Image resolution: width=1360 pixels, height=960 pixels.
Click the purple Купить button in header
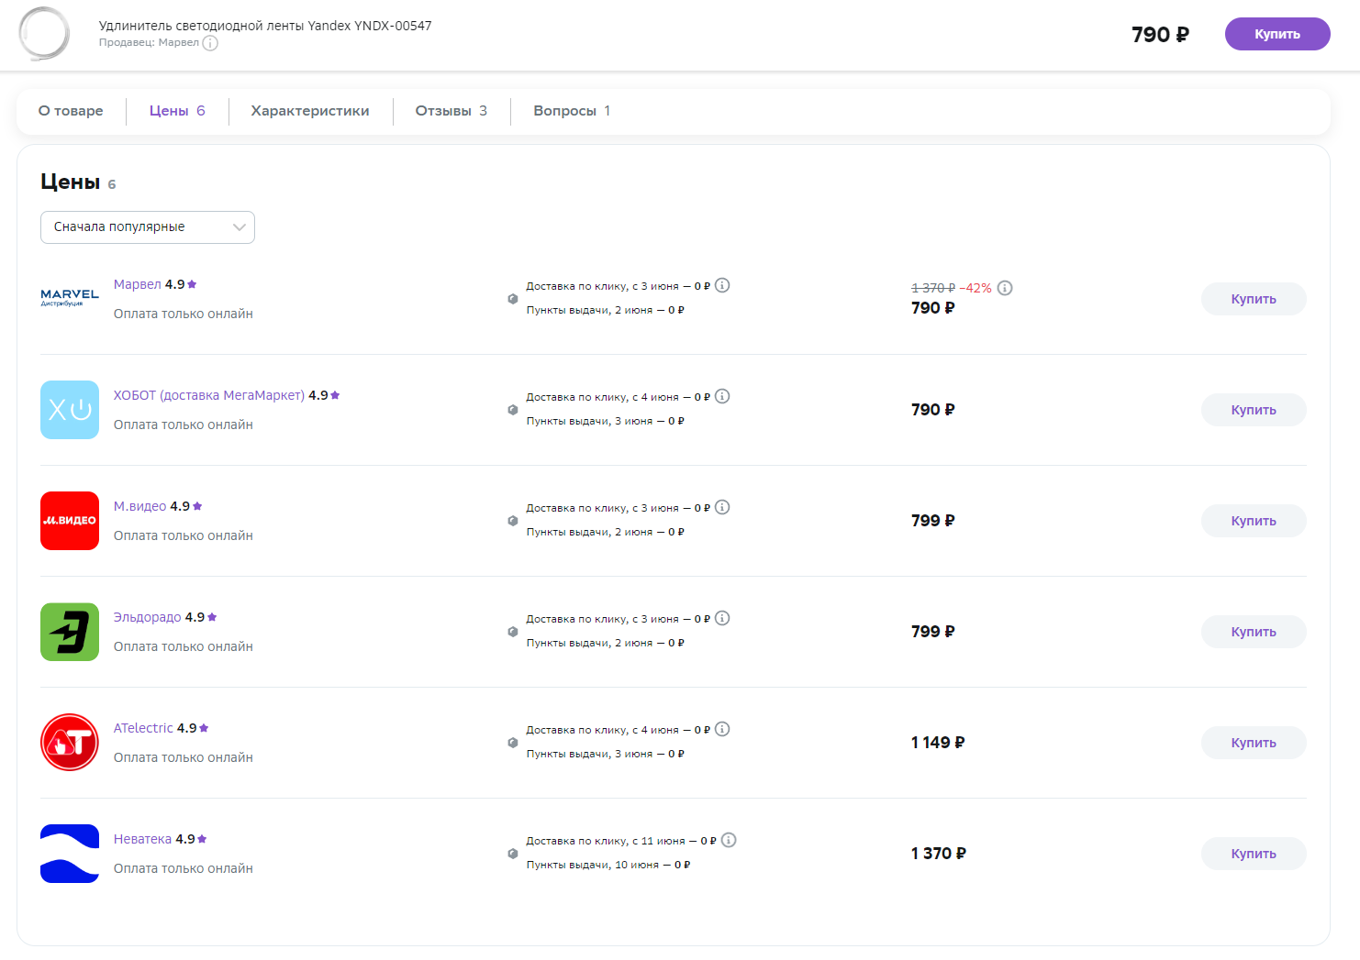(x=1277, y=34)
